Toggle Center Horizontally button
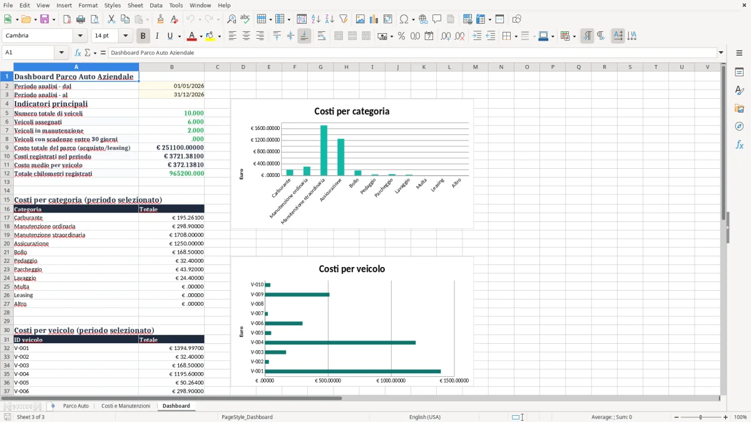Screen dimensions: 751x422 [x=246, y=36]
